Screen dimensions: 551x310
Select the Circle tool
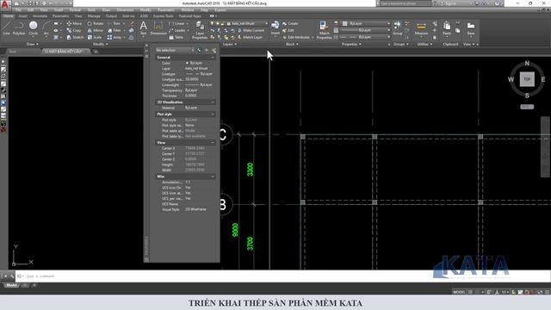[33, 28]
